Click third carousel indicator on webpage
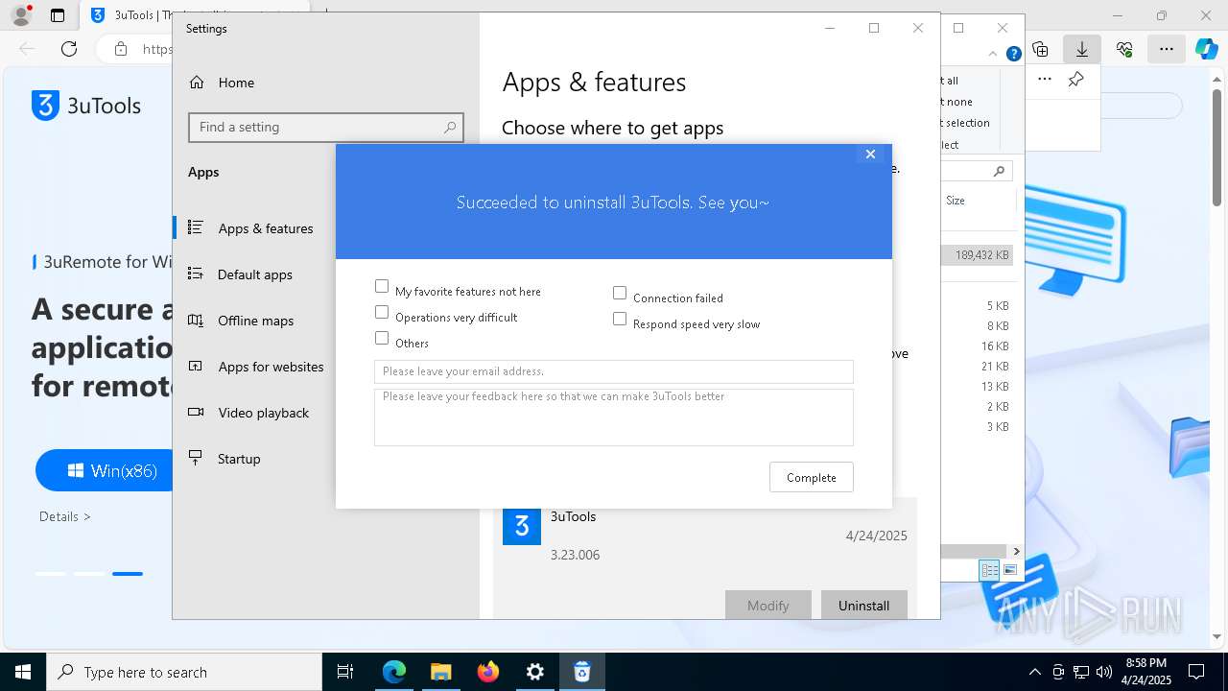Screen dimensions: 1228x691 pos(128,574)
